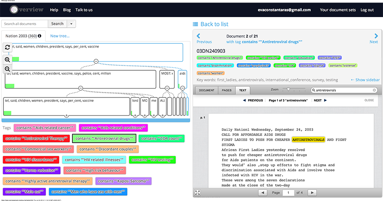Collapse the top root tree node
The height and width of the screenshot is (201, 383).
96,61
